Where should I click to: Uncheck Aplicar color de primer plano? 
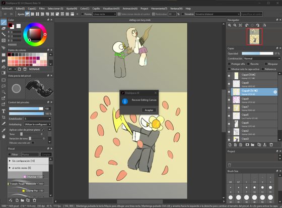[x=43, y=130]
